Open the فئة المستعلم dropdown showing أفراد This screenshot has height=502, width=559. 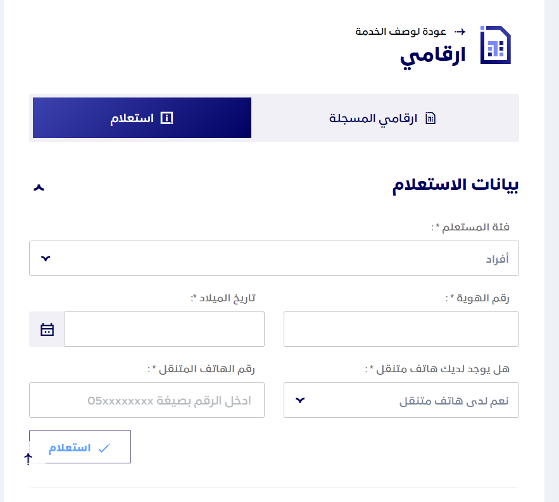(x=273, y=258)
